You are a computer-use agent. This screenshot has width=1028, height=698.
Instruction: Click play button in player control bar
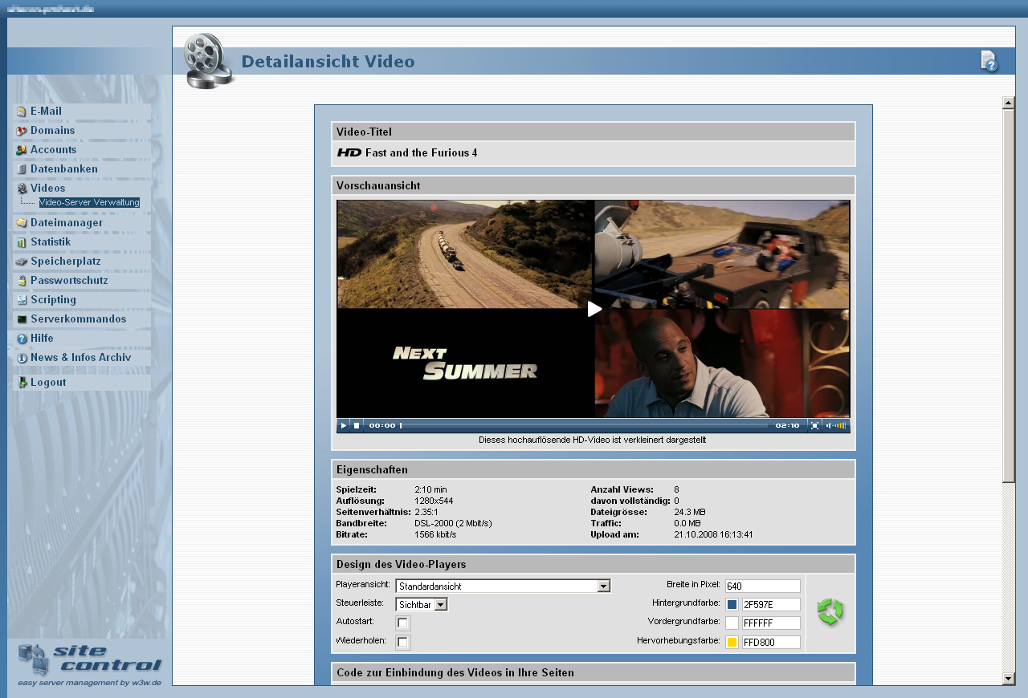[343, 425]
